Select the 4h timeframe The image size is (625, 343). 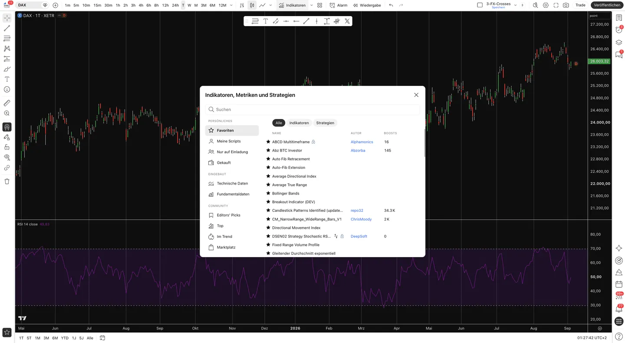(x=141, y=5)
